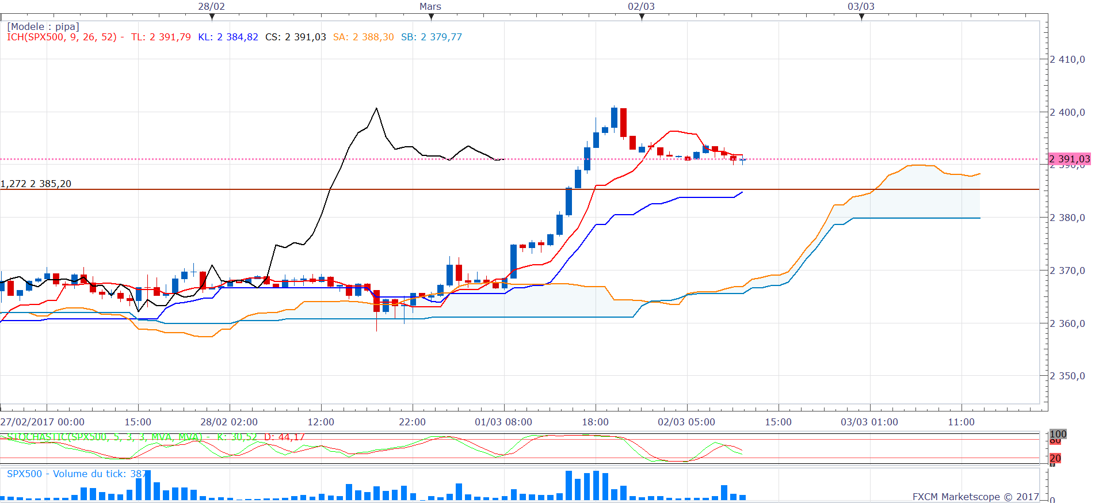Select the 1,272 2 385,20 horizontal line label
This screenshot has height=503, width=1095.
[x=36, y=184]
